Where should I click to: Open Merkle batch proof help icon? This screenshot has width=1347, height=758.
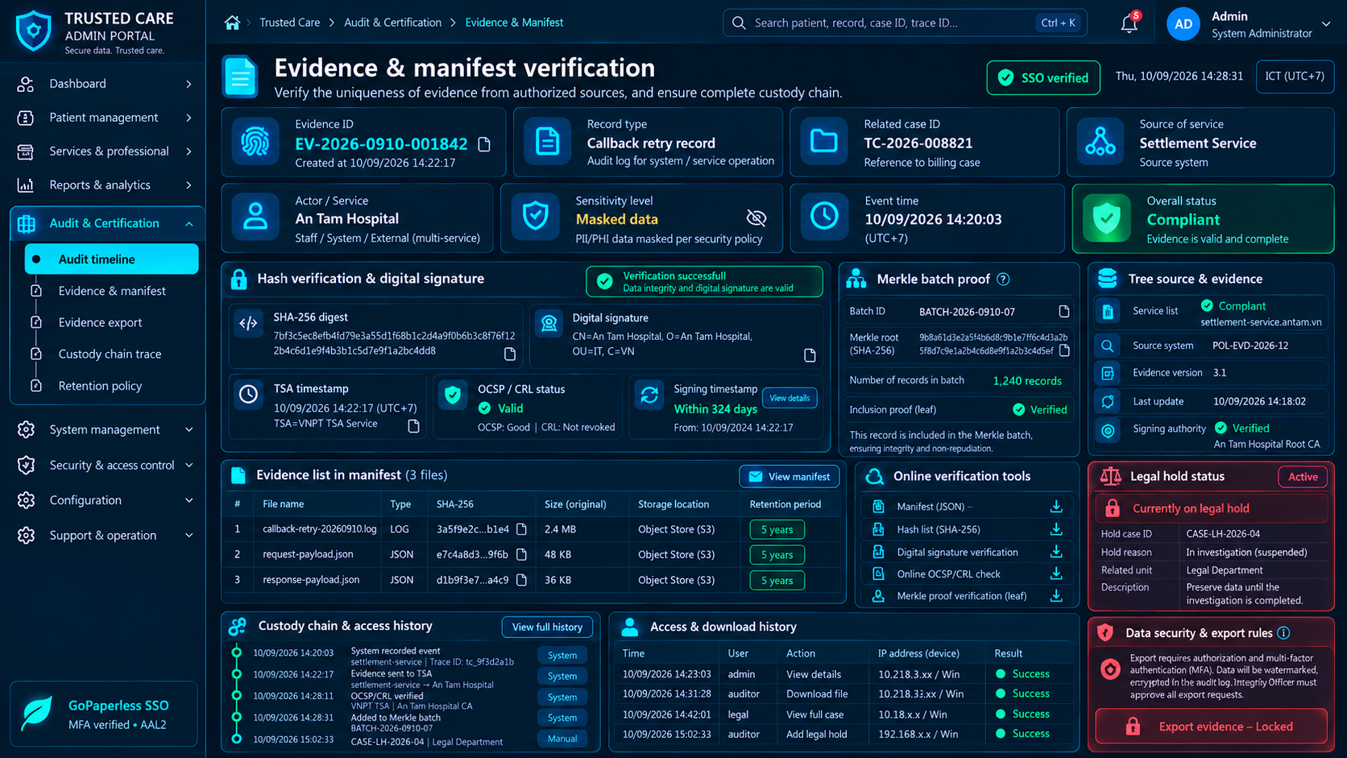tap(1003, 280)
